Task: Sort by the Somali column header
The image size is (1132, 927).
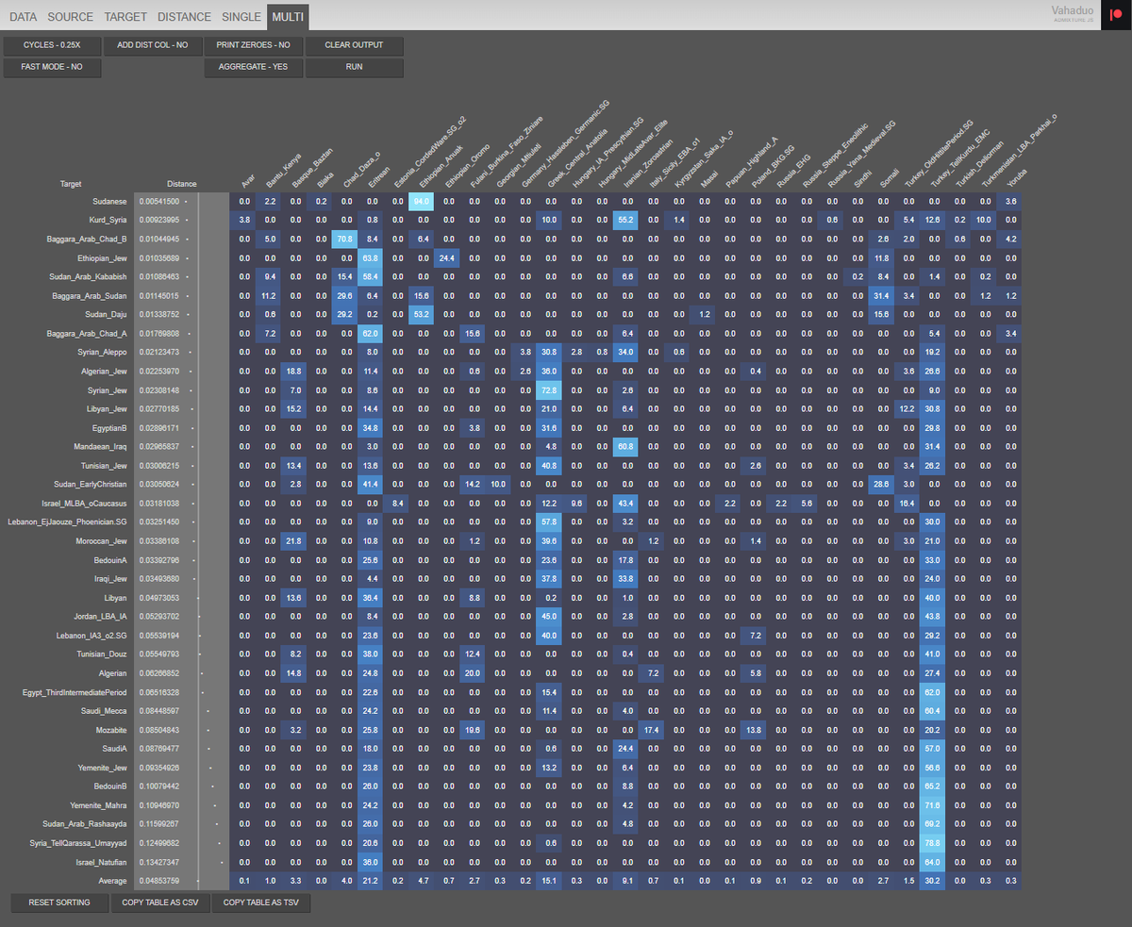Action: coord(889,176)
